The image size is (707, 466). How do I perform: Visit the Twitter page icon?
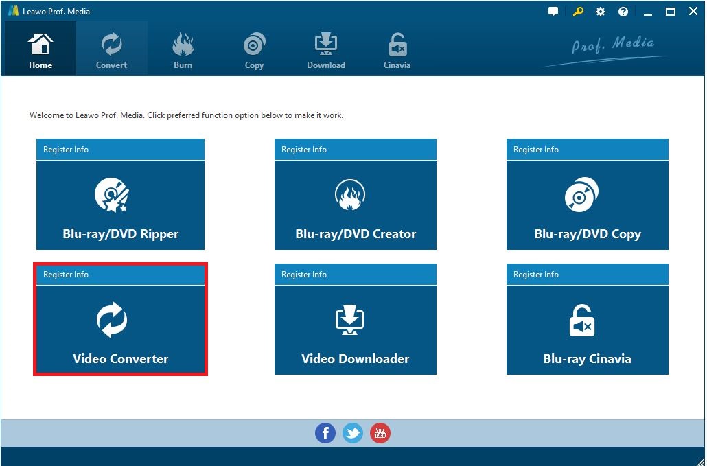pos(353,433)
